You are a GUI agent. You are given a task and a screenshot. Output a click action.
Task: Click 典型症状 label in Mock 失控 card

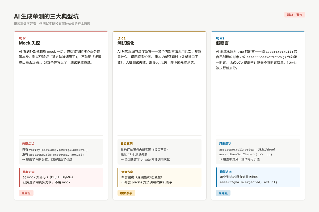click(x=28, y=144)
